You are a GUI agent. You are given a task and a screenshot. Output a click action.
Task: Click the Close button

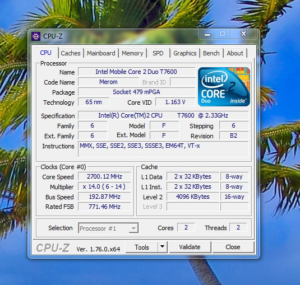[233, 247]
